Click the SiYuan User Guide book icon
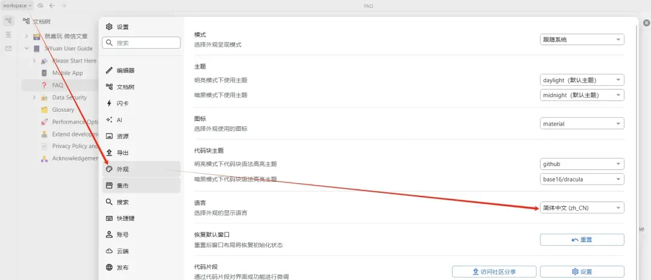 pyautogui.click(x=37, y=49)
